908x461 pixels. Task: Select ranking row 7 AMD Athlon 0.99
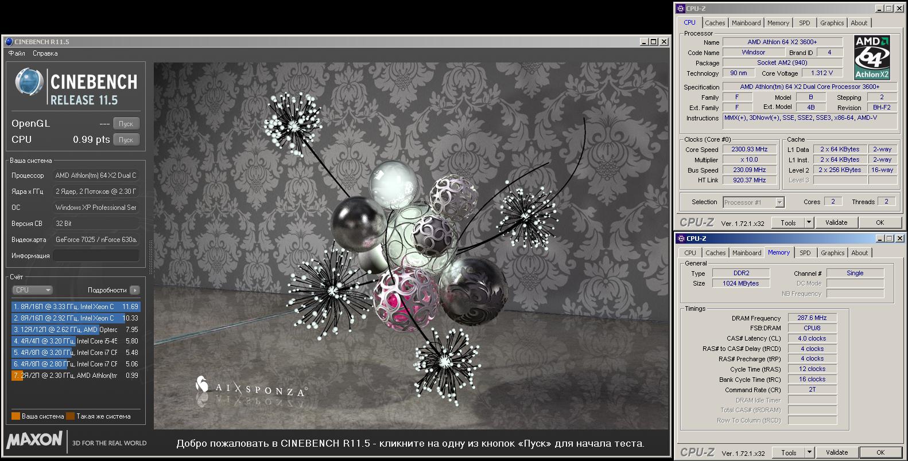click(x=76, y=376)
